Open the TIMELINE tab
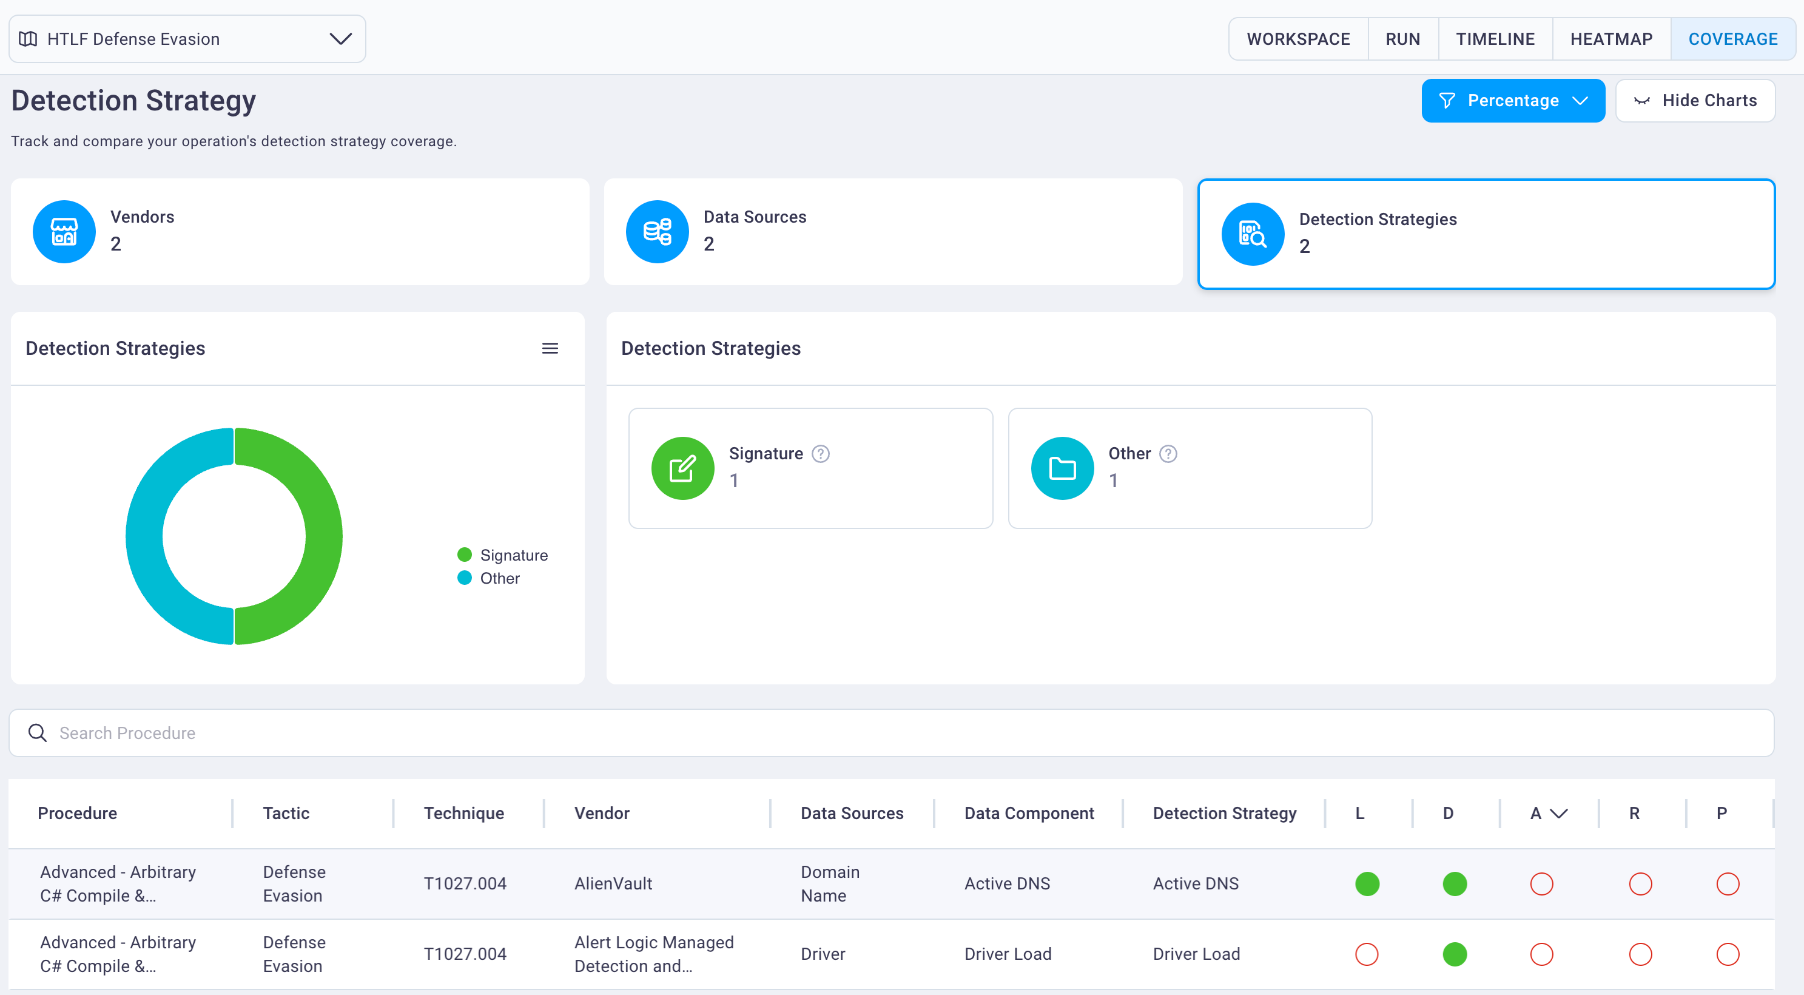The height and width of the screenshot is (995, 1804). click(x=1495, y=39)
